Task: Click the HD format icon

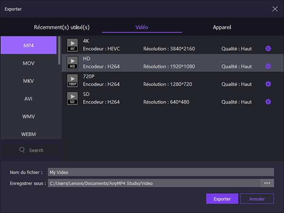Action: point(72,63)
